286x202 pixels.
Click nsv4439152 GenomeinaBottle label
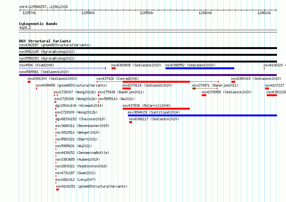click(82, 153)
